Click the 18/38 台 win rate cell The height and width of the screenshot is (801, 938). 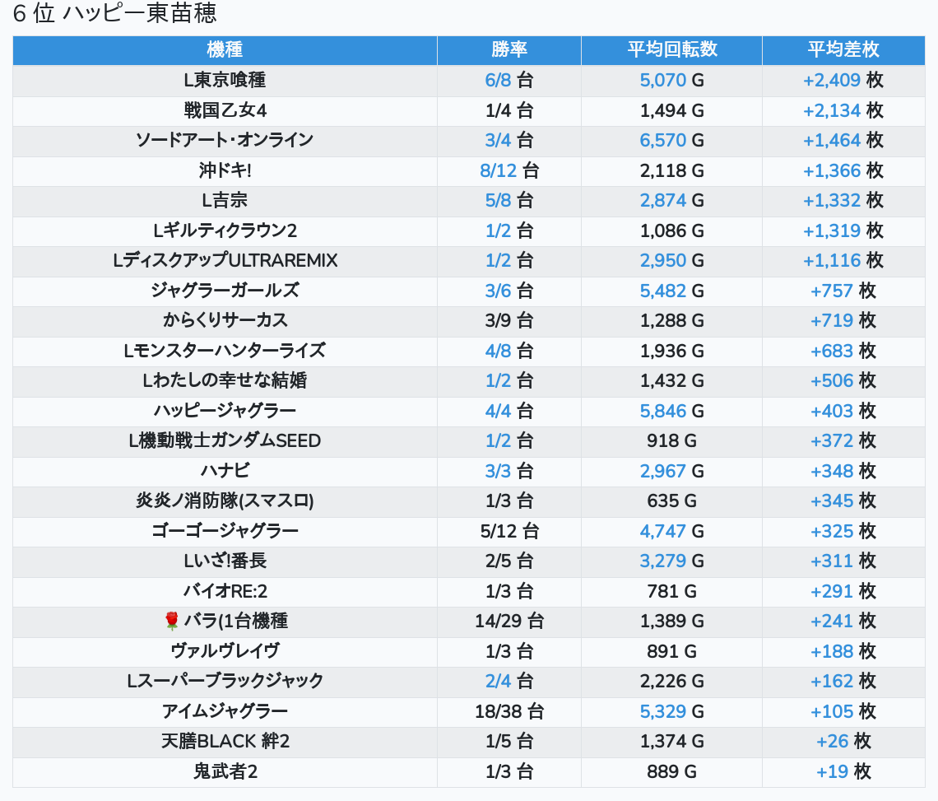click(x=509, y=712)
